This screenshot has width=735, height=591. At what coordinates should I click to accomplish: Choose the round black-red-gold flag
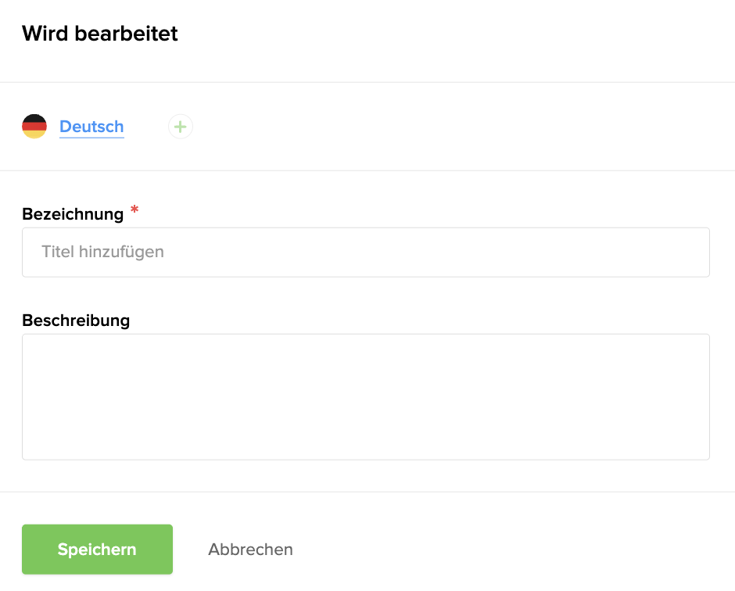[x=34, y=127]
